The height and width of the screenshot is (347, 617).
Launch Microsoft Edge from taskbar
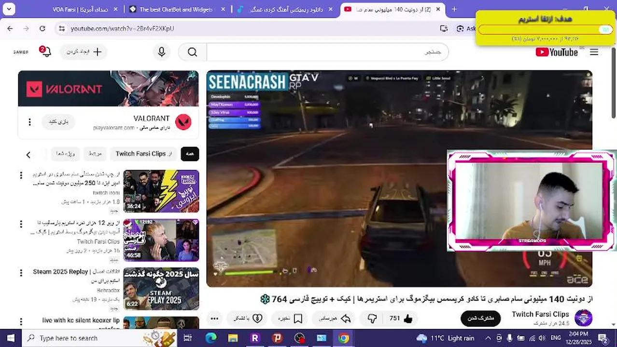pyautogui.click(x=210, y=338)
